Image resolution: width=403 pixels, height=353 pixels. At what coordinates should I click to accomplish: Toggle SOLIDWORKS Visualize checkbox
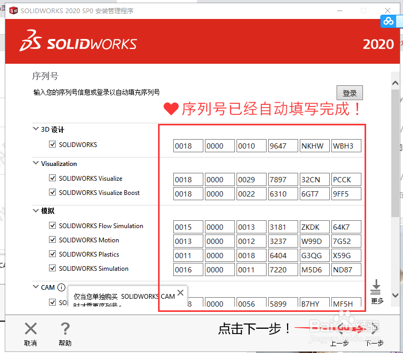[53, 178]
